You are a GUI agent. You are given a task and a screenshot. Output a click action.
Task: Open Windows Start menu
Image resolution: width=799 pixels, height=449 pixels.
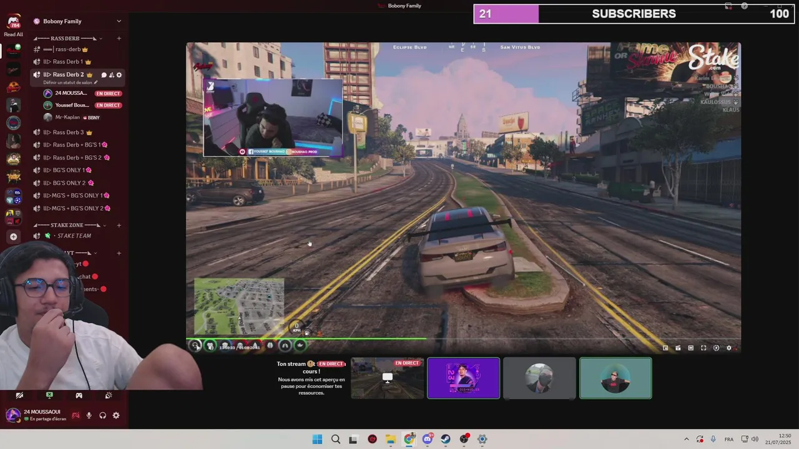coord(317,439)
